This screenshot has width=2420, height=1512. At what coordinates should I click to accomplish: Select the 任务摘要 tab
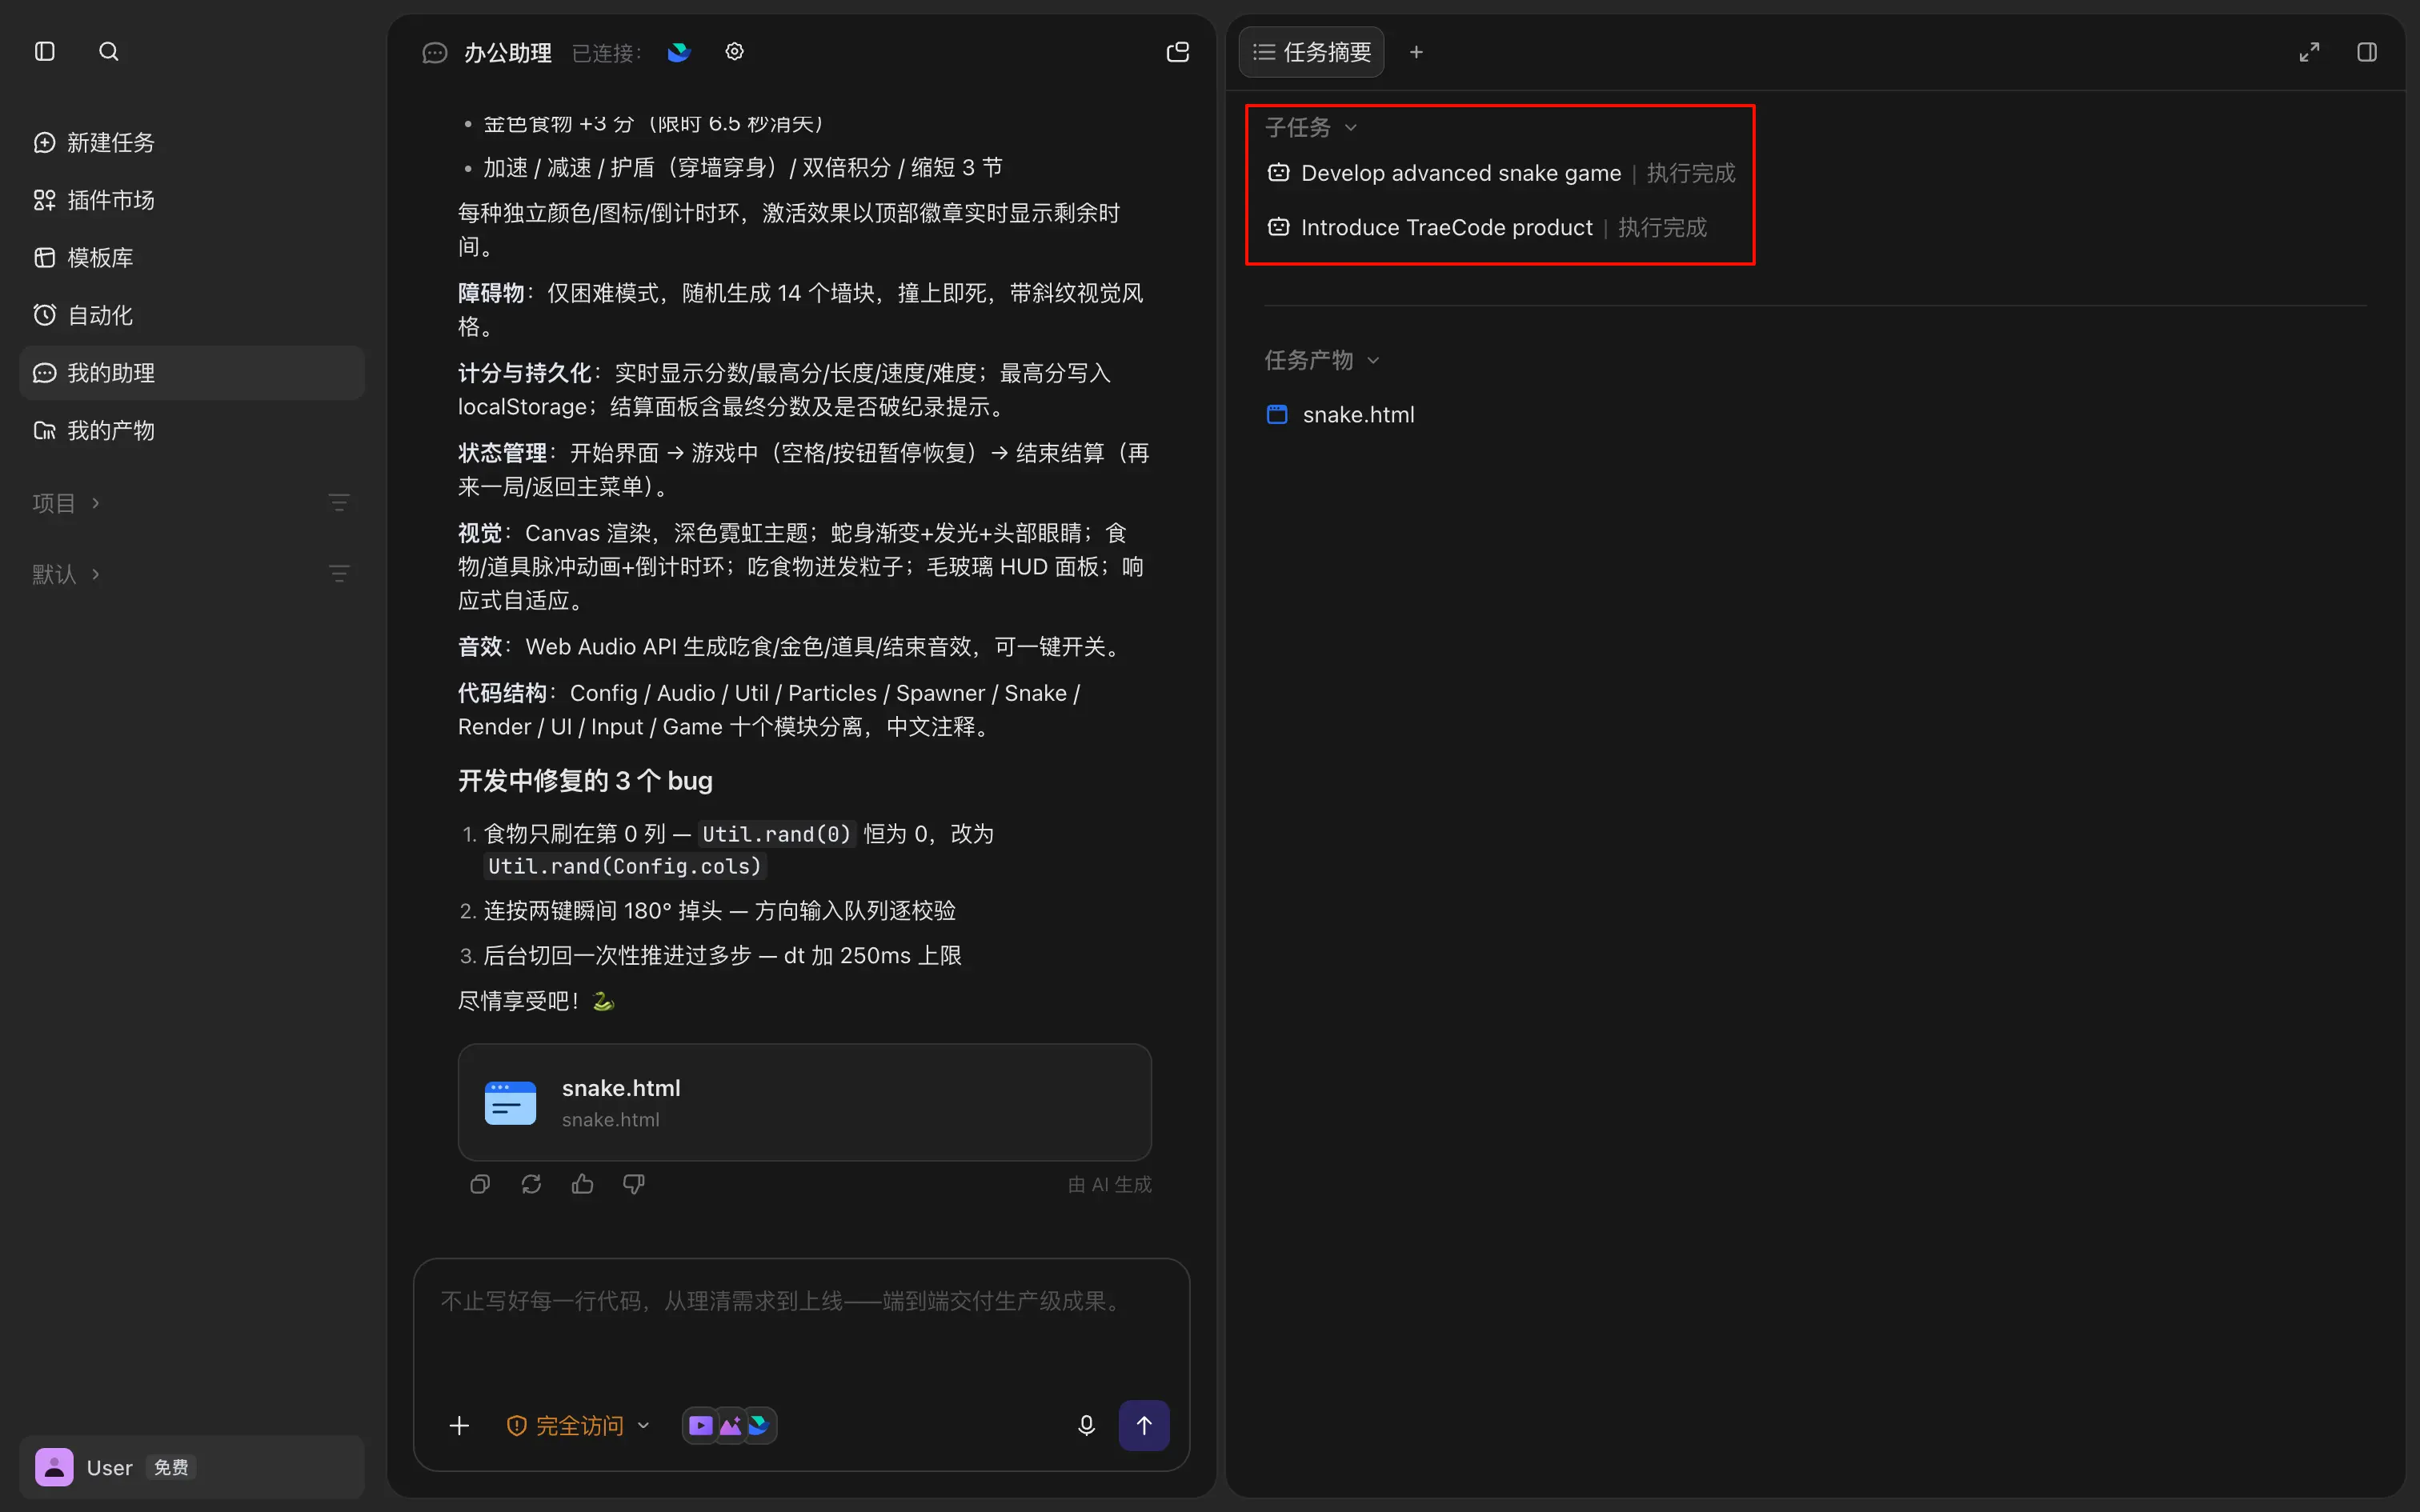tap(1311, 52)
